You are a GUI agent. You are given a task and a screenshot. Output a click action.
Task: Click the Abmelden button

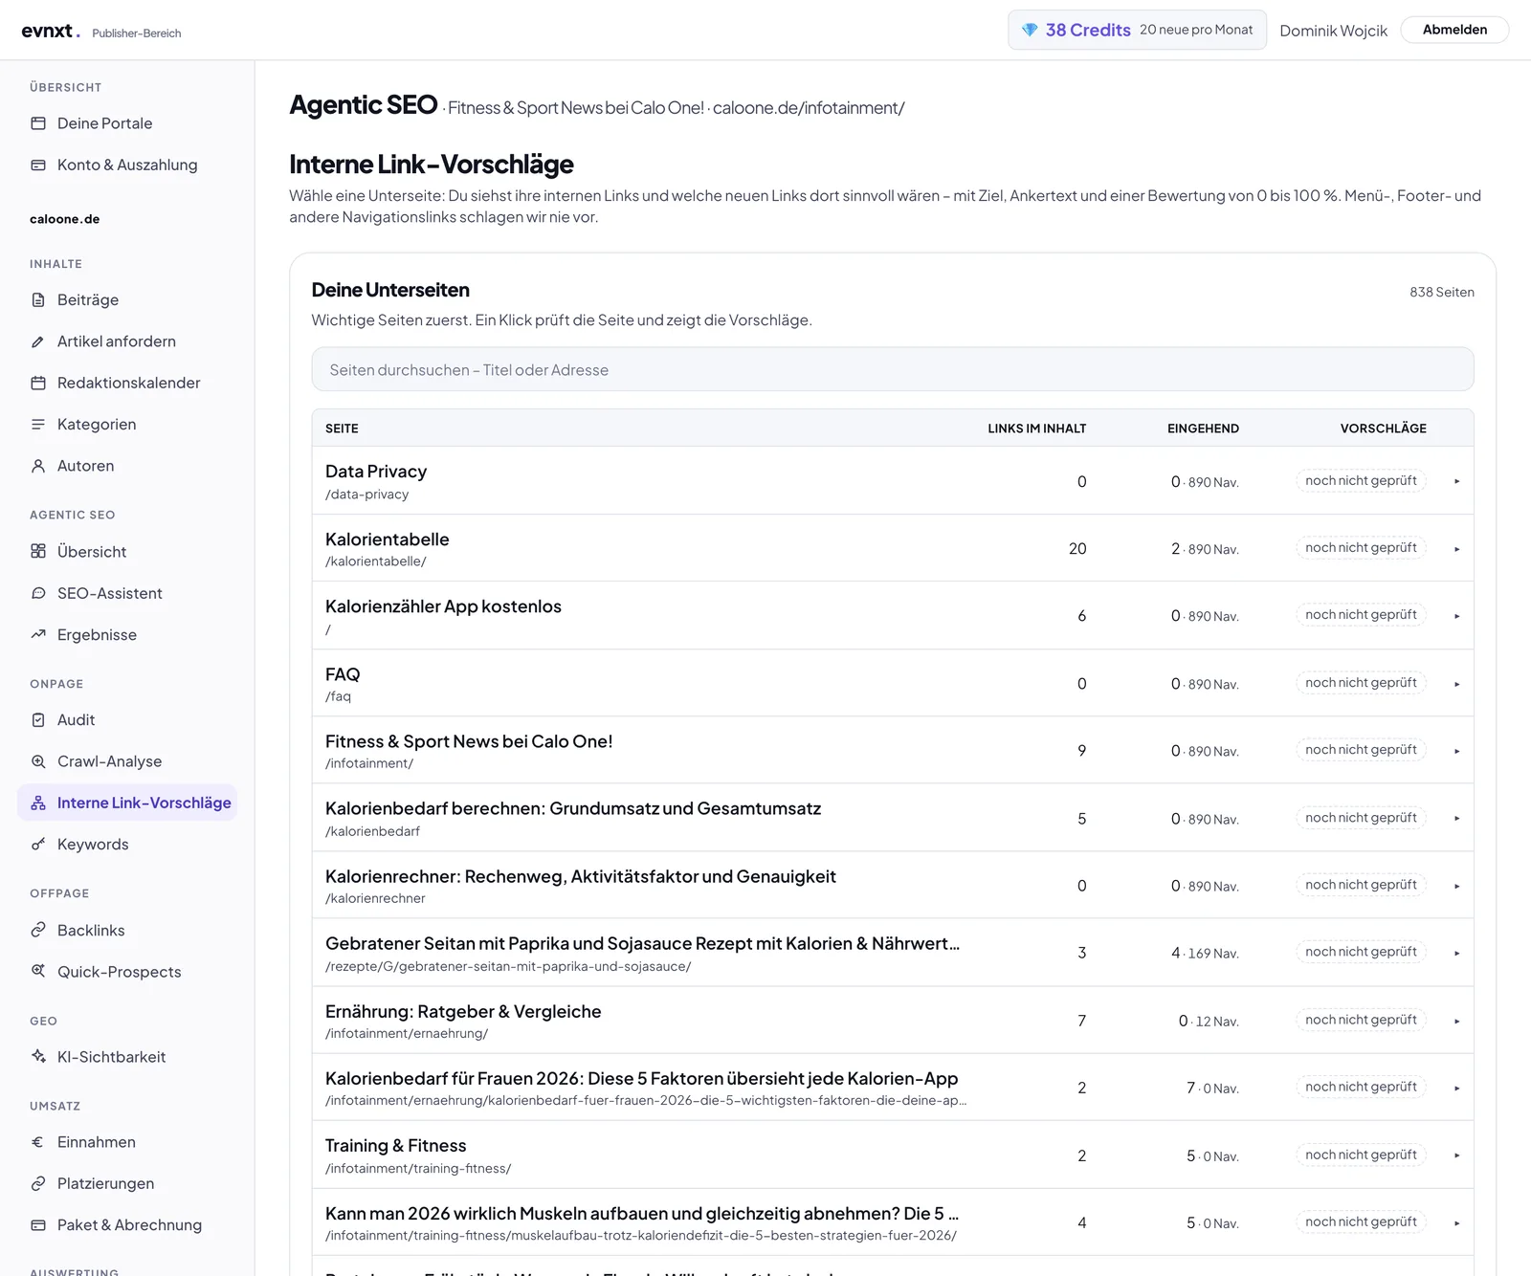tap(1454, 30)
